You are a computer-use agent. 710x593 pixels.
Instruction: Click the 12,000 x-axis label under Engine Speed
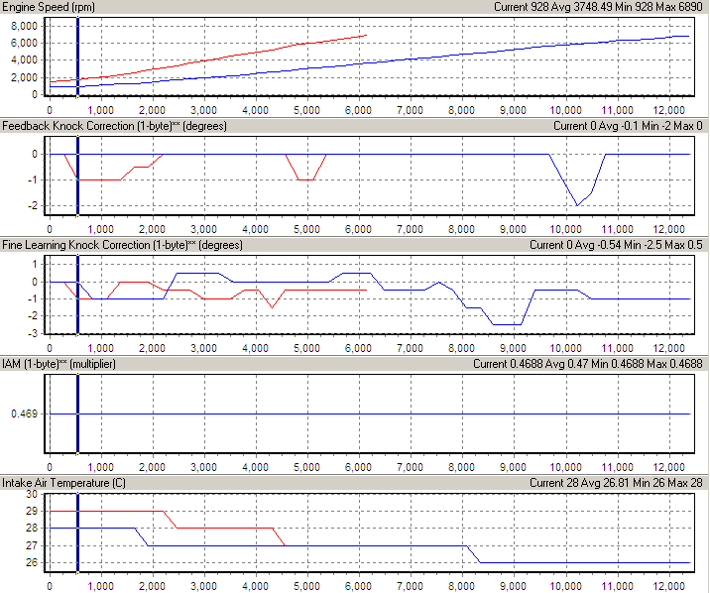pos(668,110)
